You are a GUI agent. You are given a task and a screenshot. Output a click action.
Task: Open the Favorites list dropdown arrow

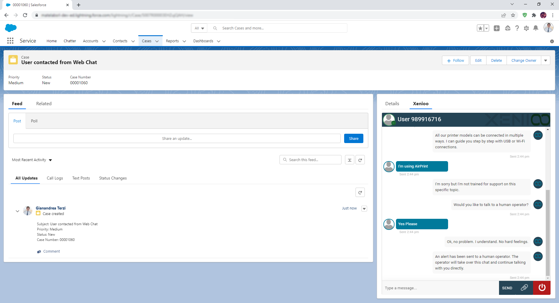pos(487,28)
